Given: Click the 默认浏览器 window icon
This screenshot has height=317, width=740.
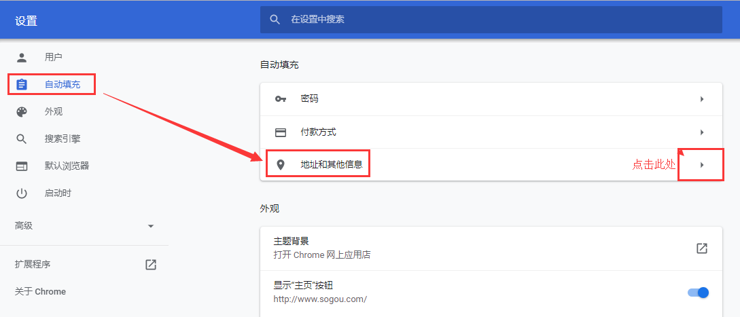Looking at the screenshot, I should (22, 166).
